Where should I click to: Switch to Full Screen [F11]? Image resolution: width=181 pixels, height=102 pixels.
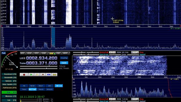coord(9,88)
